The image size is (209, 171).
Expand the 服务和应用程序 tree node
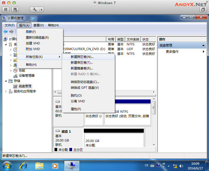tap(6, 91)
